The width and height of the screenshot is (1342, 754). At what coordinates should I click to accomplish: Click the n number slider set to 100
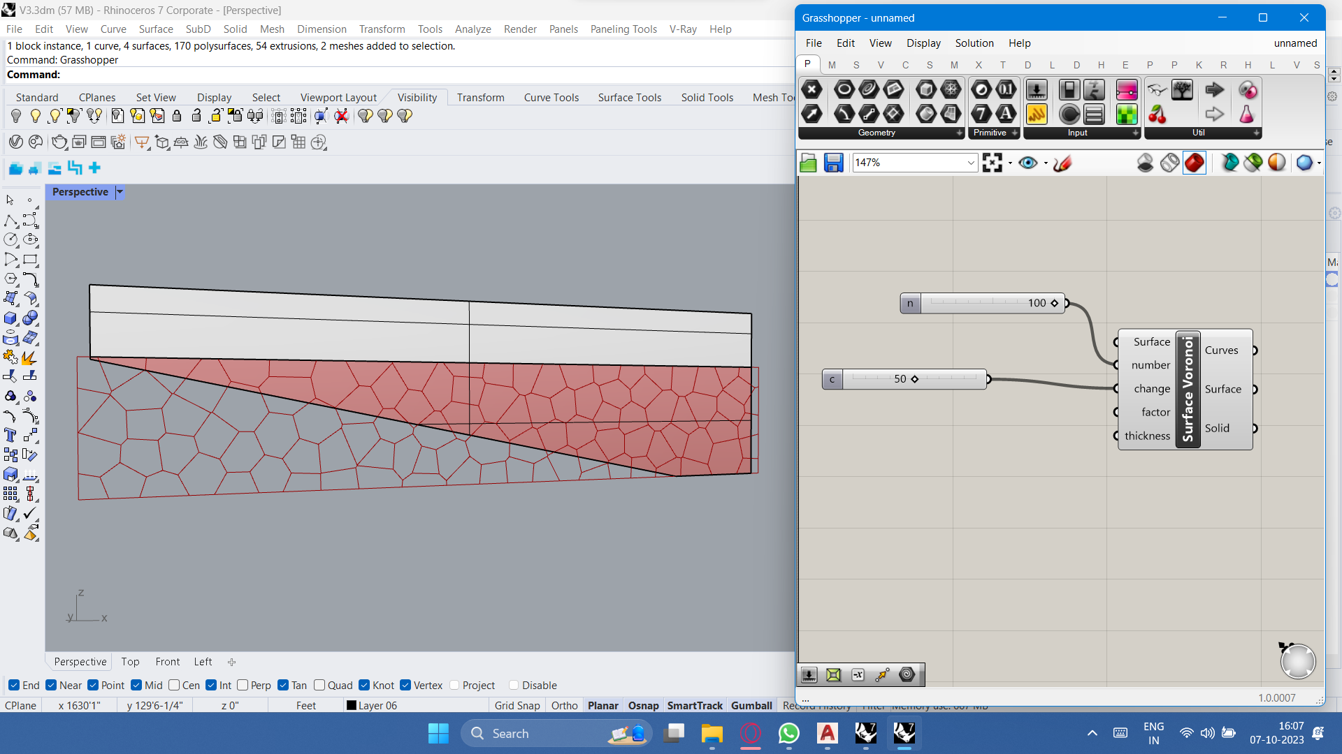[x=982, y=303]
